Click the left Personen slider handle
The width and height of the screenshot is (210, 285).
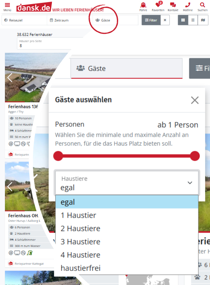[58, 156]
